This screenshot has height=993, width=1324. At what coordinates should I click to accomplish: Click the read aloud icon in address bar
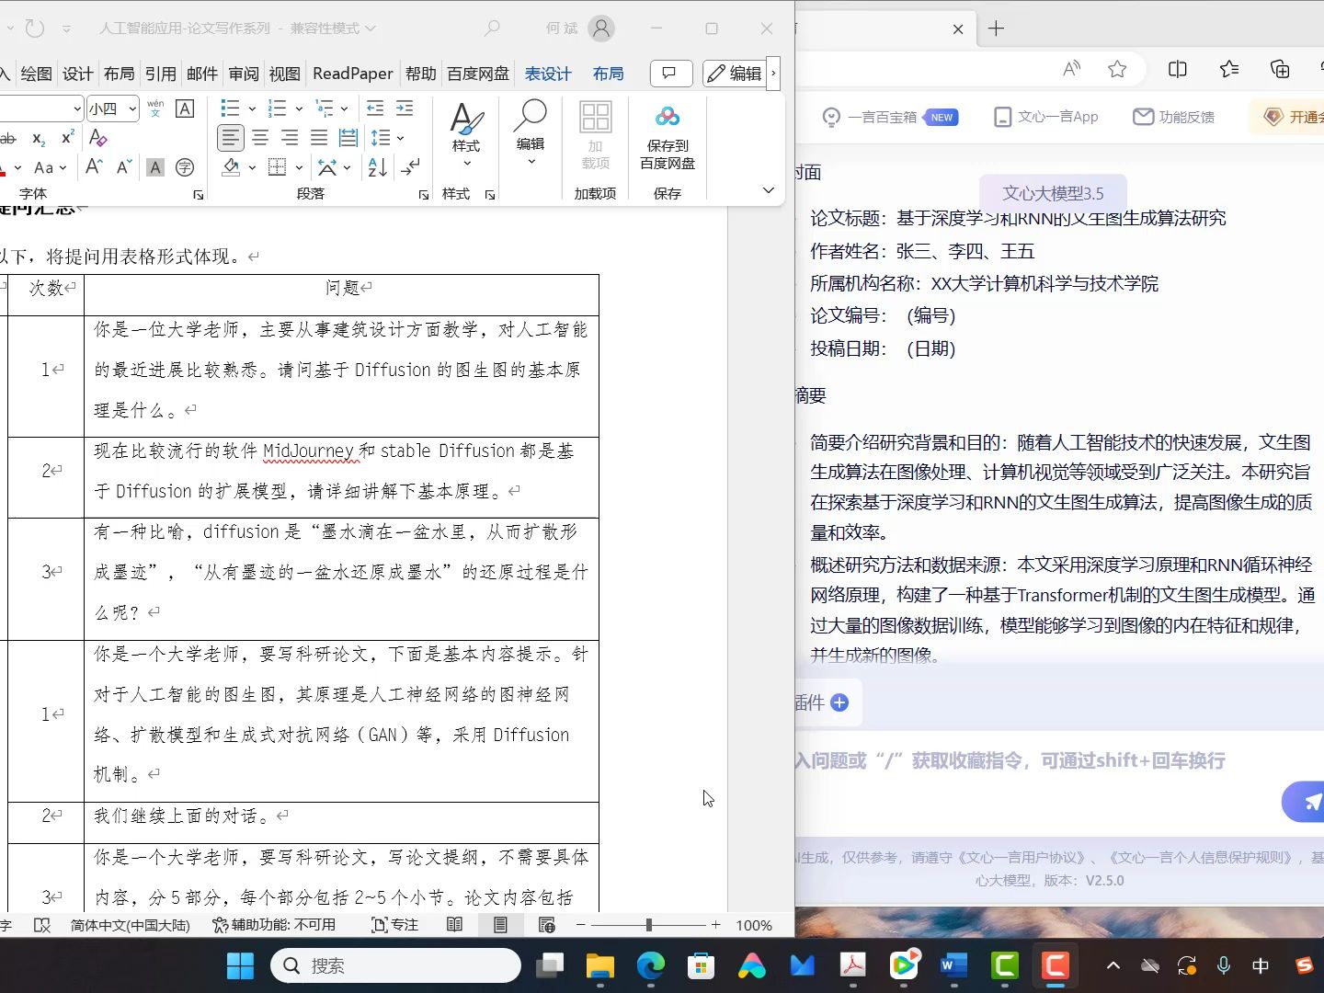tap(1071, 69)
